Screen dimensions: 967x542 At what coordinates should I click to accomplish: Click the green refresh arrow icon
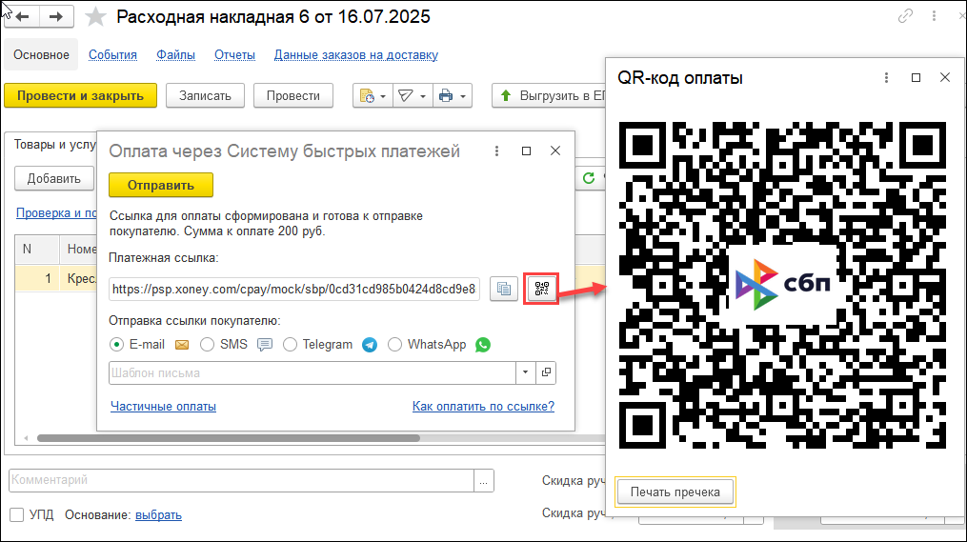click(589, 178)
